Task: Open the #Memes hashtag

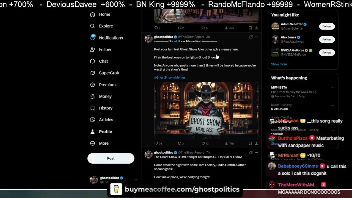Action: pyautogui.click(x=179, y=78)
